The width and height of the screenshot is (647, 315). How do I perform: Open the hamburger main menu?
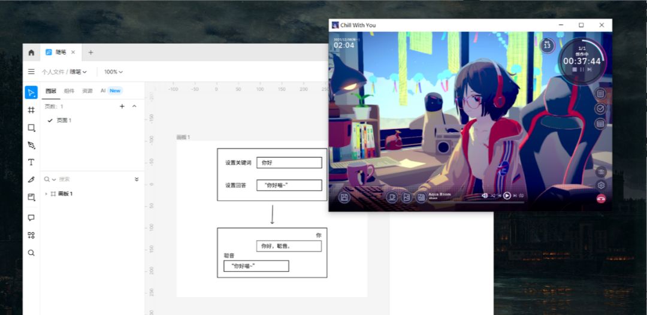click(x=31, y=72)
